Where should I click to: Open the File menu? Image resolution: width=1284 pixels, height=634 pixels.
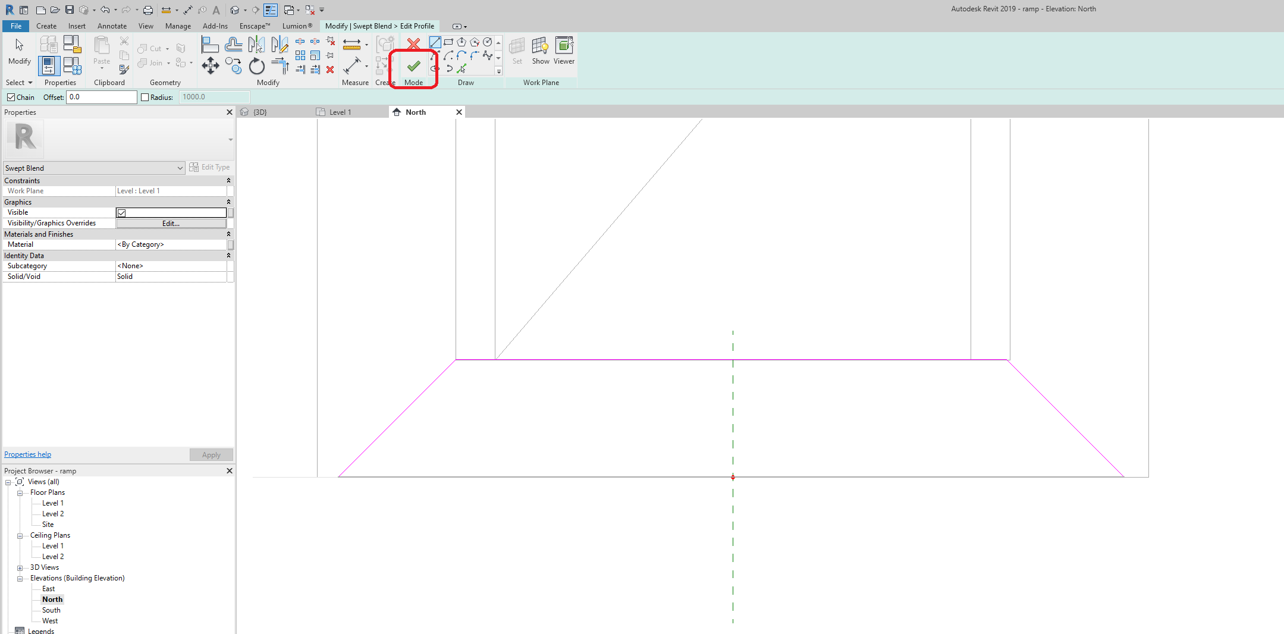[16, 26]
